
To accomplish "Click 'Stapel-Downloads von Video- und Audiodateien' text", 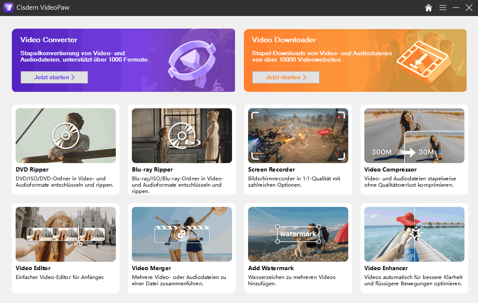I will click(x=322, y=56).
